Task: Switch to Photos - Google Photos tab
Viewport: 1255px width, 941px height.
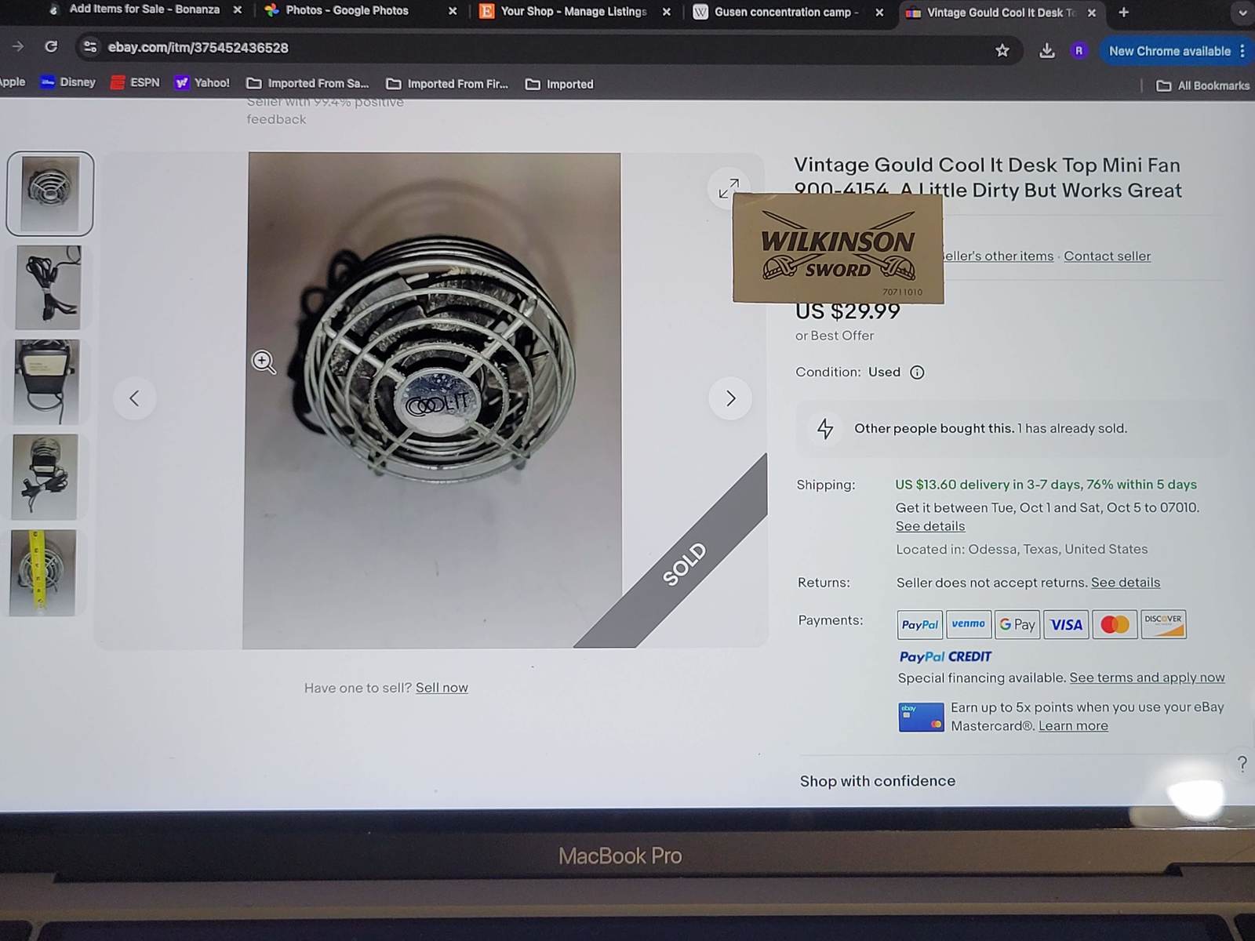Action: [337, 10]
